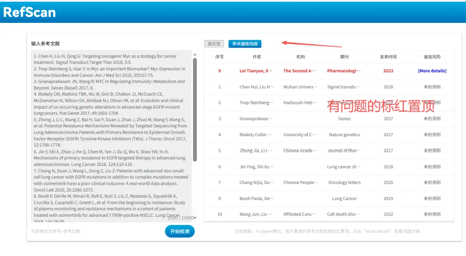
Task: Click 未检测到 status for Wang Jun row
Action: [x=432, y=214]
